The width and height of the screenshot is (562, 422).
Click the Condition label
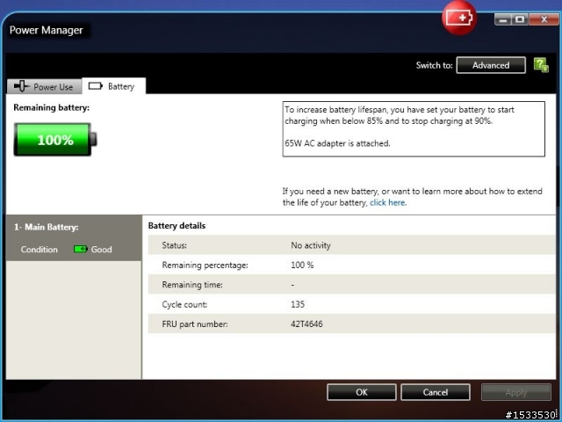click(x=39, y=250)
